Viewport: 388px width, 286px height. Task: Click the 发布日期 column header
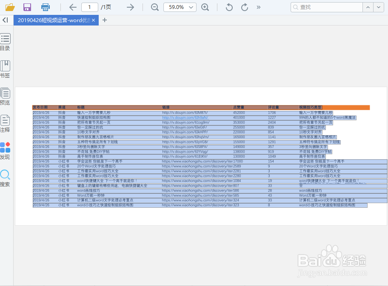pos(40,107)
